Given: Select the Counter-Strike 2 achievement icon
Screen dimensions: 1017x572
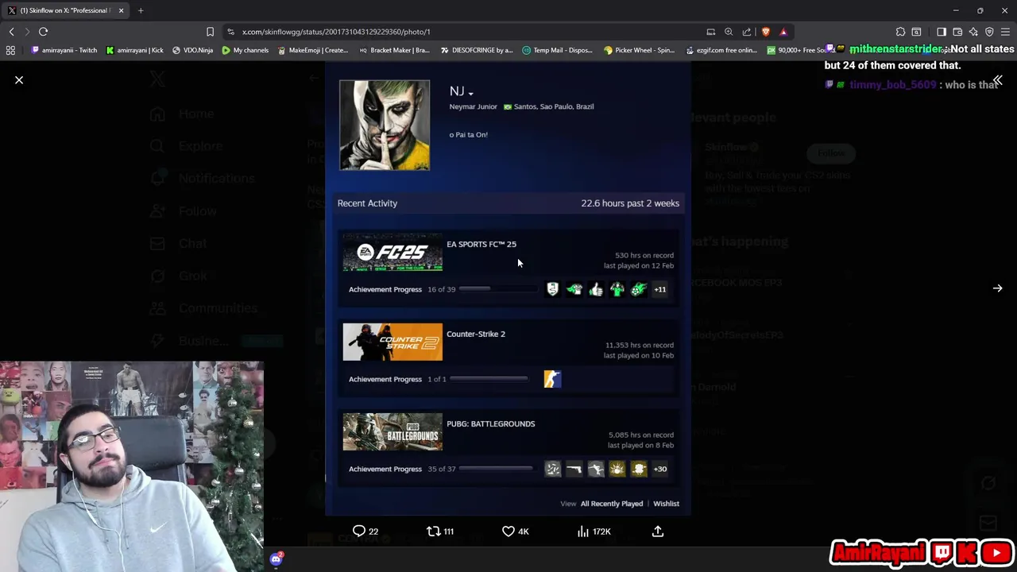Looking at the screenshot, I should pos(553,379).
